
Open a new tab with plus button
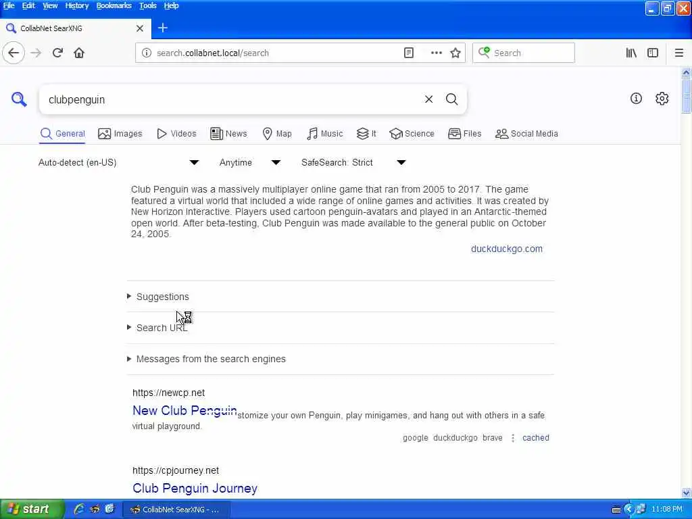pyautogui.click(x=162, y=28)
